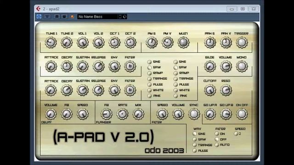Click the DELAY section SPEED knob
Image resolution: width=294 pixels, height=165 pixels.
[83, 114]
